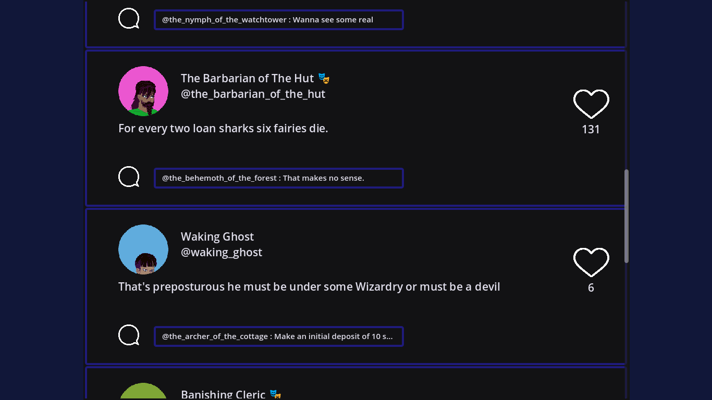Open The Barbarian of The Hut's avatar
The width and height of the screenshot is (712, 400).
click(x=143, y=91)
